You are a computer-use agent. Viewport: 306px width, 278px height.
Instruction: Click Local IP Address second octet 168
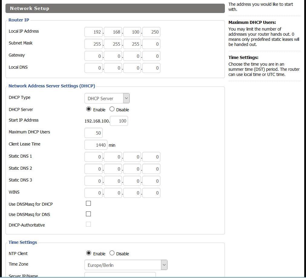click(x=113, y=32)
